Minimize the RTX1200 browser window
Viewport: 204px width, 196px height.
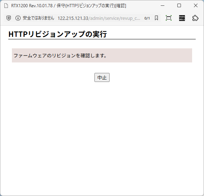(x=163, y=6)
